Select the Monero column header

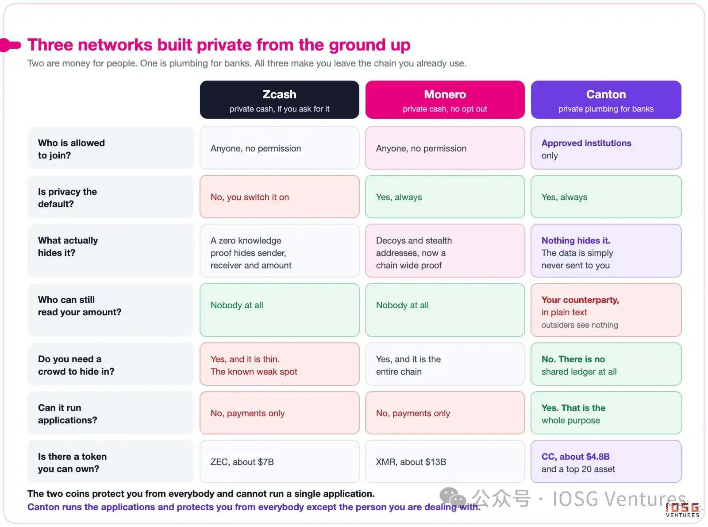point(445,100)
